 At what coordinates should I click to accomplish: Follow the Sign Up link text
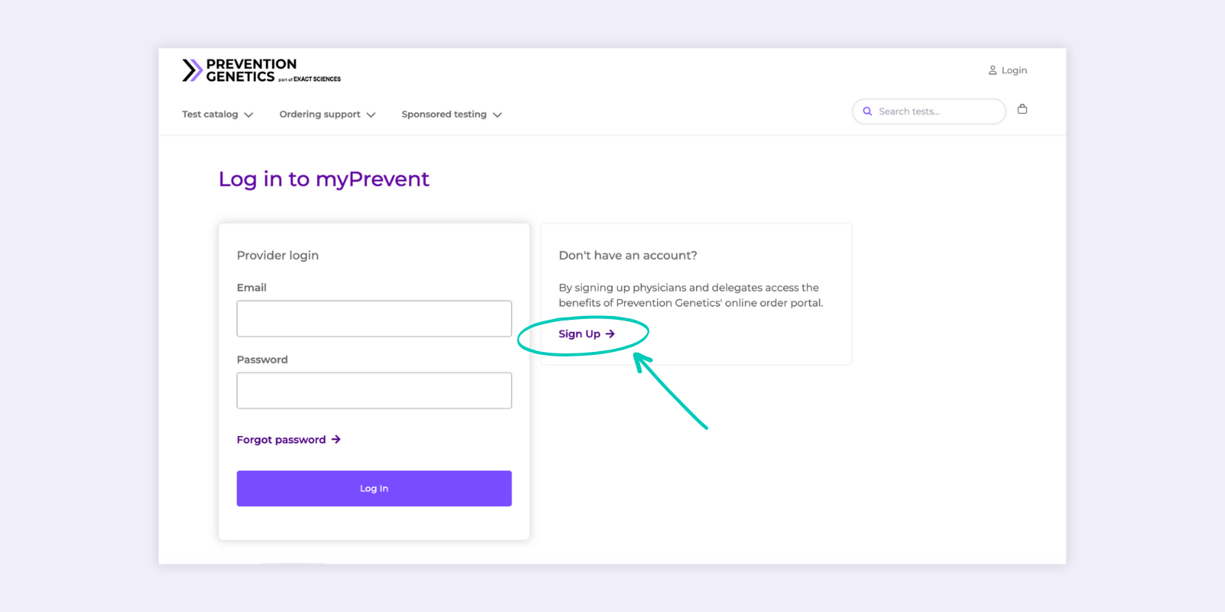point(580,334)
